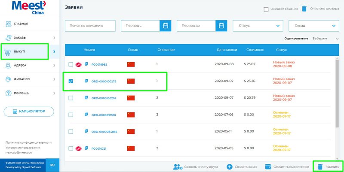The image size is (344, 172).
Task: Click calculator icon in Калькулятор button
Action: pos(15,112)
